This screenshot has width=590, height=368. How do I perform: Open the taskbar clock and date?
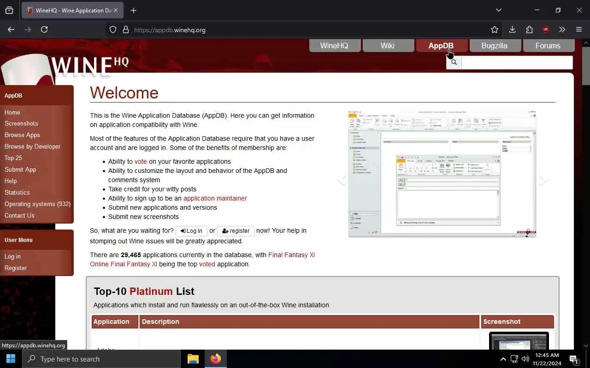[x=548, y=359]
